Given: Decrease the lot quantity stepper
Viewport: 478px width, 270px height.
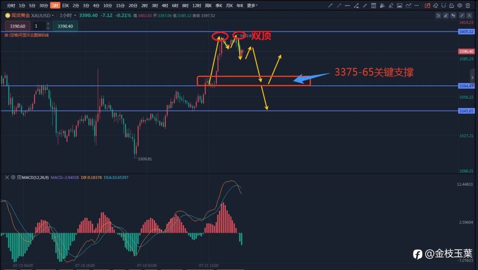Looking at the screenshot, I should tap(48, 28).
